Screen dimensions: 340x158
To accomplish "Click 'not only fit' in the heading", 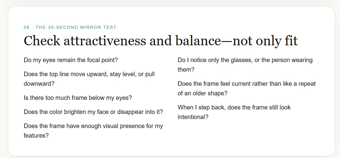I will pos(265,41).
